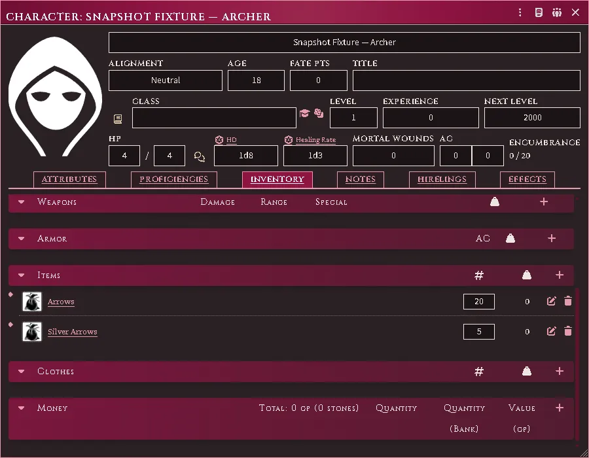Collapse the Armor section
The width and height of the screenshot is (589, 458).
(x=22, y=238)
